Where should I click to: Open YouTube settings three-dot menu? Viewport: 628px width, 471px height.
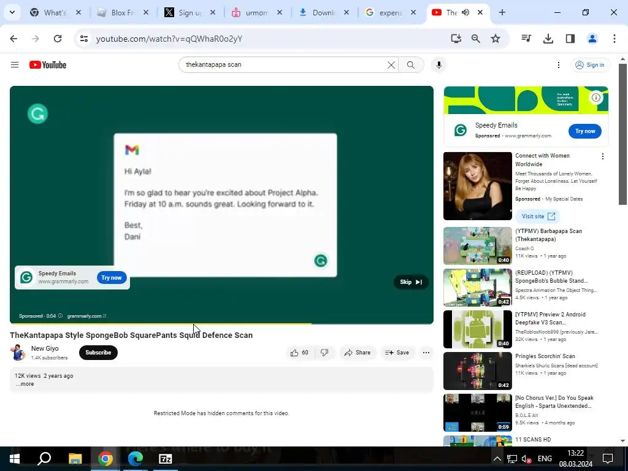point(559,65)
